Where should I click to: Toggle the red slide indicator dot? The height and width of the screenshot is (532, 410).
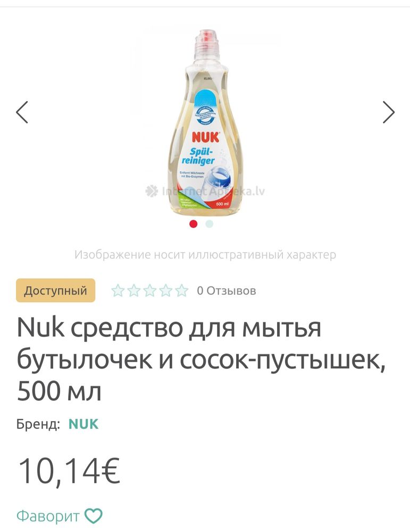pyautogui.click(x=192, y=225)
